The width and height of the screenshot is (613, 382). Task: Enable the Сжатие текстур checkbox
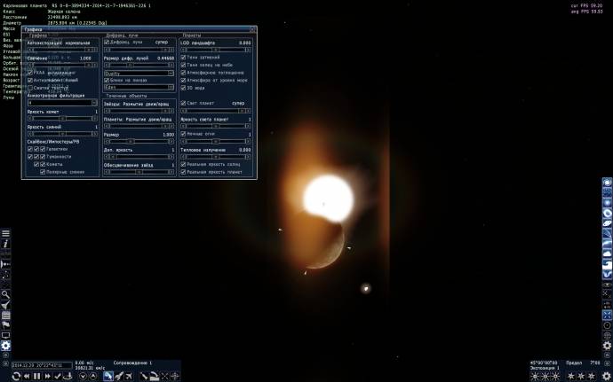30,88
